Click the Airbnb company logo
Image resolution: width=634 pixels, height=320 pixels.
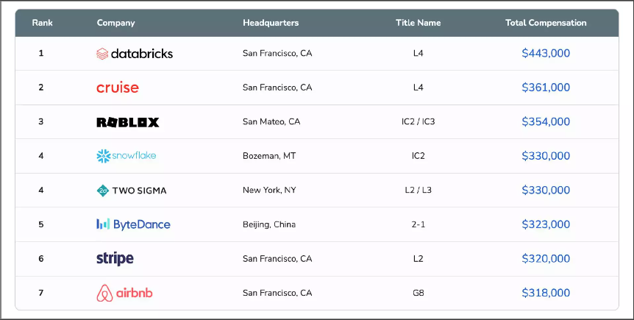point(125,293)
